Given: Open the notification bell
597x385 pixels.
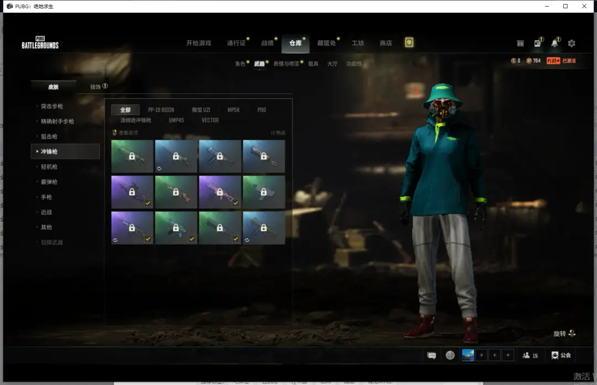Looking at the screenshot, I should tap(555, 44).
